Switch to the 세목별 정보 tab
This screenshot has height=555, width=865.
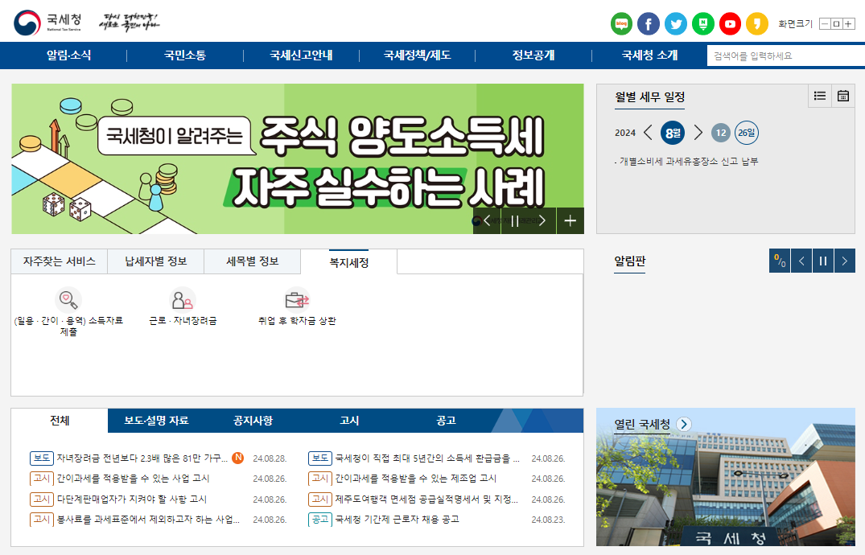click(252, 261)
